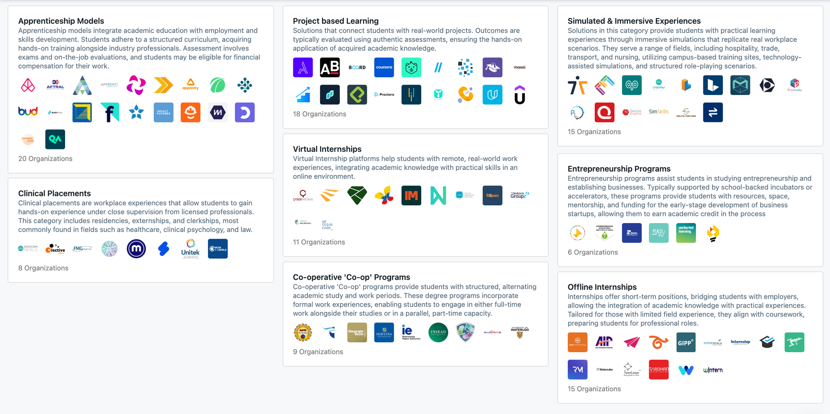Click the GIPP logo tile
The width and height of the screenshot is (830, 414).
pyautogui.click(x=686, y=343)
